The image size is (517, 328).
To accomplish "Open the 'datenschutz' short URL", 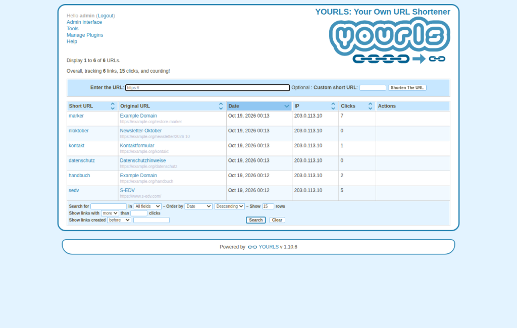I will (81, 160).
